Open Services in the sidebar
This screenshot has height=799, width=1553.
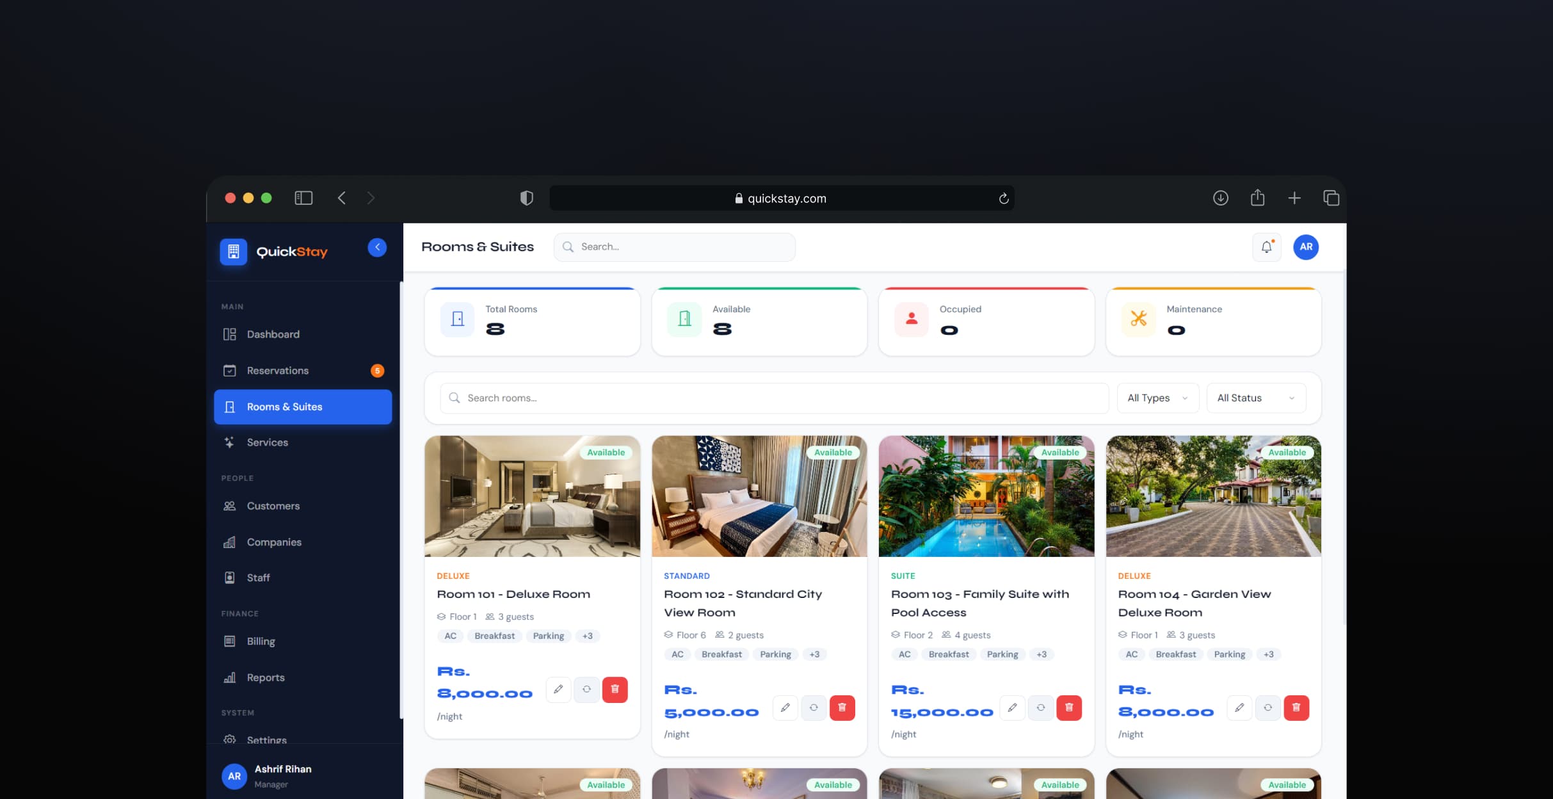[303, 442]
